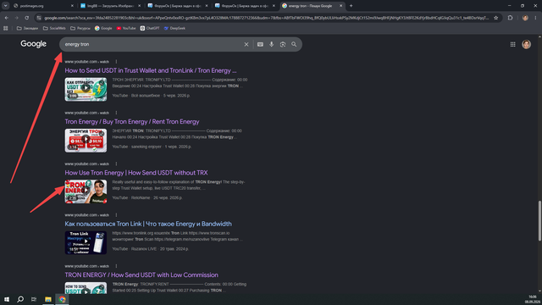Open the YouTube bookmark in bookmarks bar
Image resolution: width=542 pixels, height=305 pixels.
point(126,28)
